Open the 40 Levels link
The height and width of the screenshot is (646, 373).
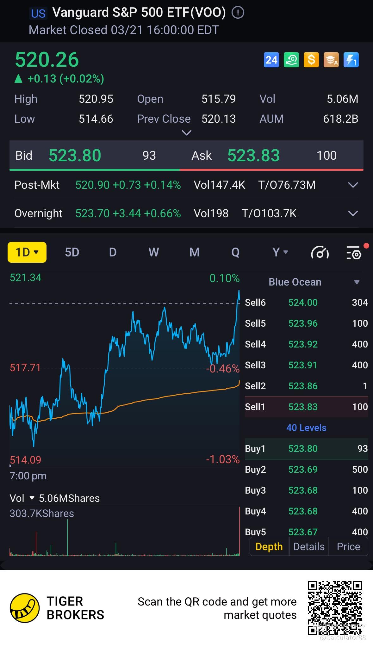(x=306, y=428)
